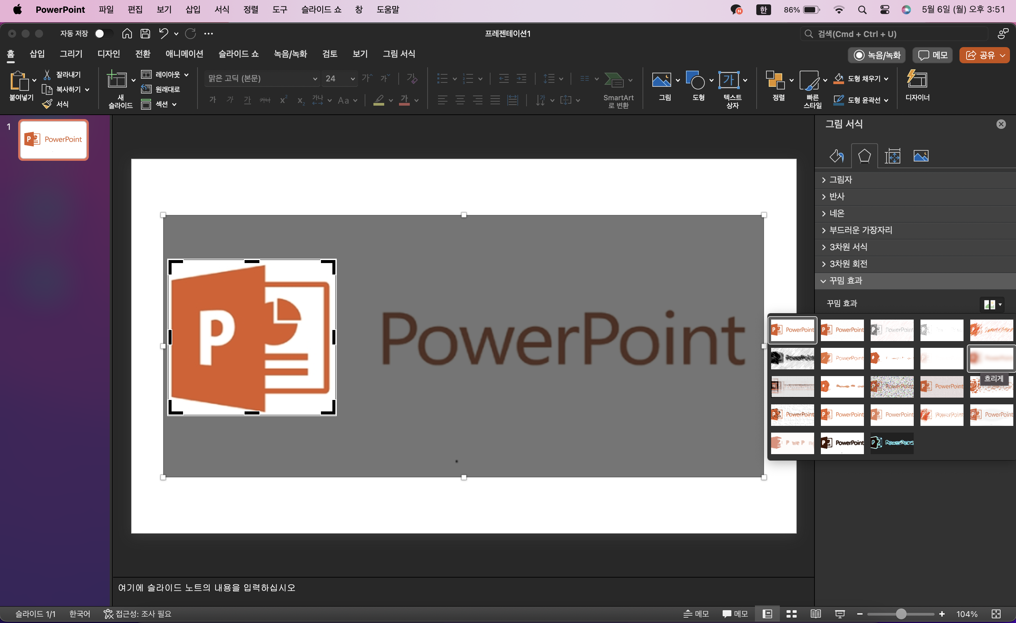Open the artistic effects preset dropdown button
The image size is (1016, 623).
point(992,305)
